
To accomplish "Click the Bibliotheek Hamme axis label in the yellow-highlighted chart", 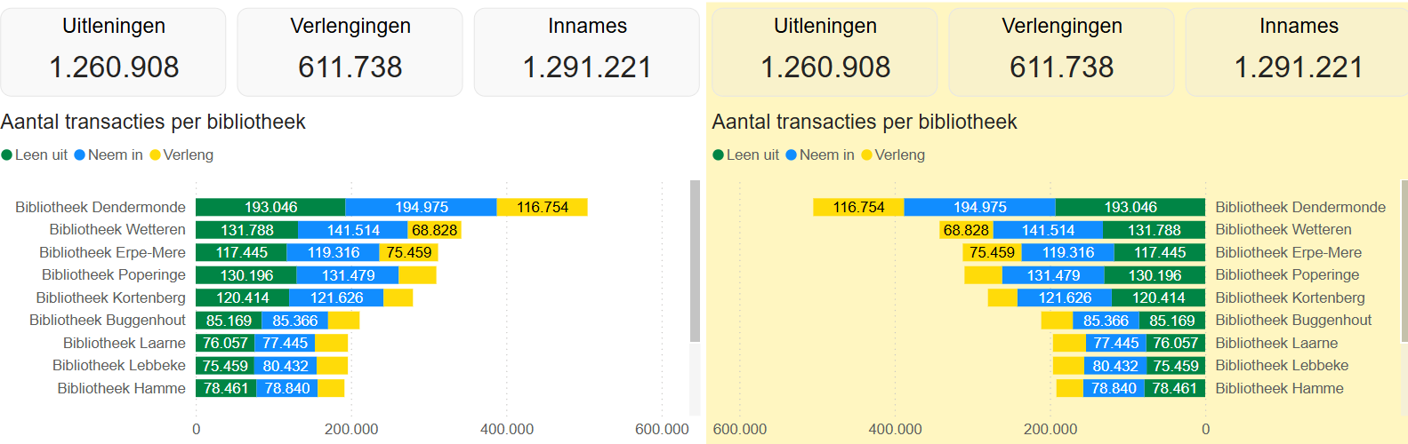I will click(1279, 388).
